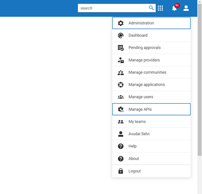Select Manage users menu entry
Viewport: 202px width, 194px height.
(x=151, y=97)
